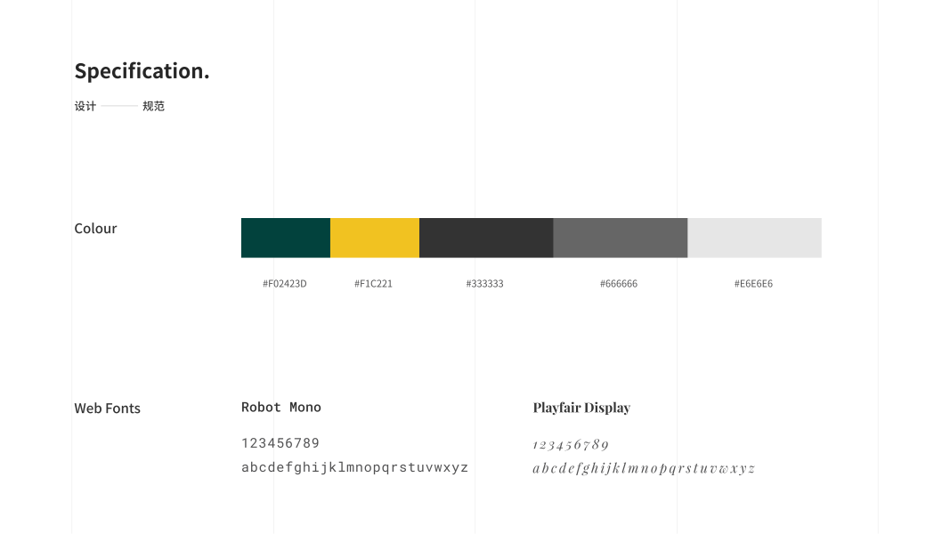This screenshot has width=950, height=534.
Task: Click the light gray colour swatch
Action: coord(754,238)
